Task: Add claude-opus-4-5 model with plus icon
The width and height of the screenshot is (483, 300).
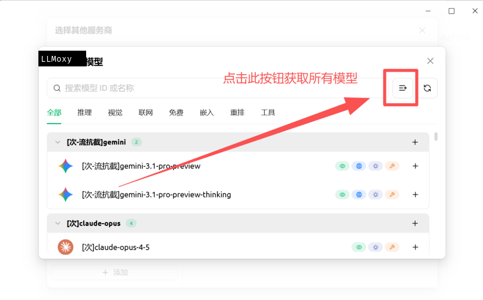Action: (415, 247)
